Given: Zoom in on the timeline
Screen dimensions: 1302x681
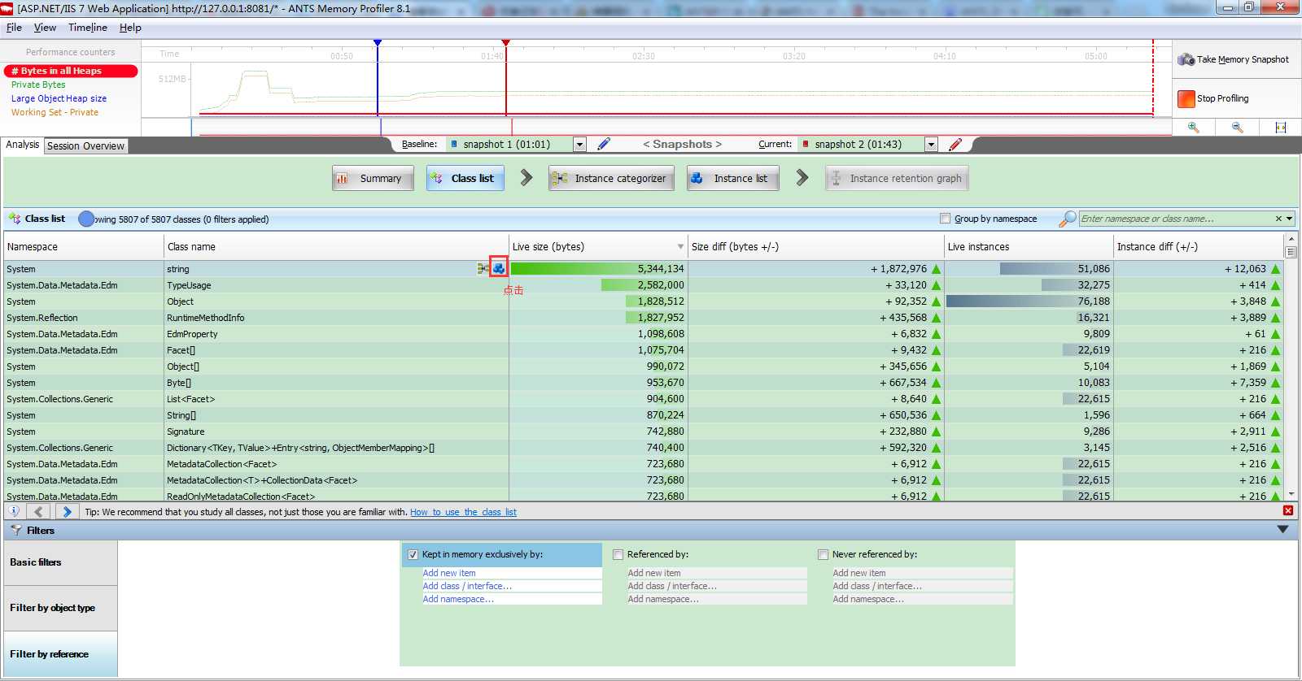Looking at the screenshot, I should pyautogui.click(x=1194, y=128).
